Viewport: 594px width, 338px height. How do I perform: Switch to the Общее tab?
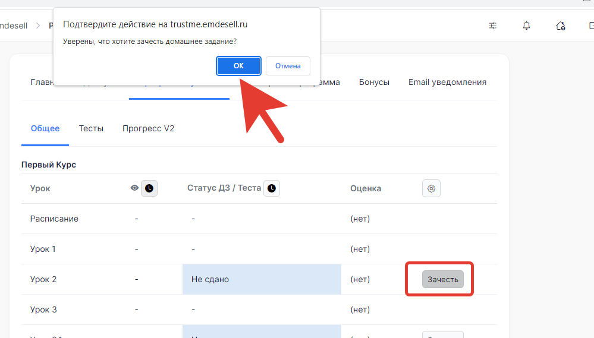click(x=45, y=128)
